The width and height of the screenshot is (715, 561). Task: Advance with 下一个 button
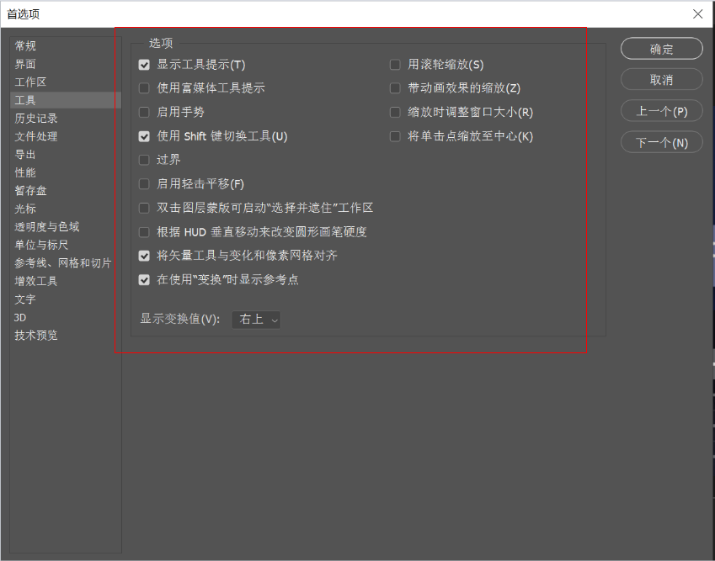pyautogui.click(x=661, y=142)
